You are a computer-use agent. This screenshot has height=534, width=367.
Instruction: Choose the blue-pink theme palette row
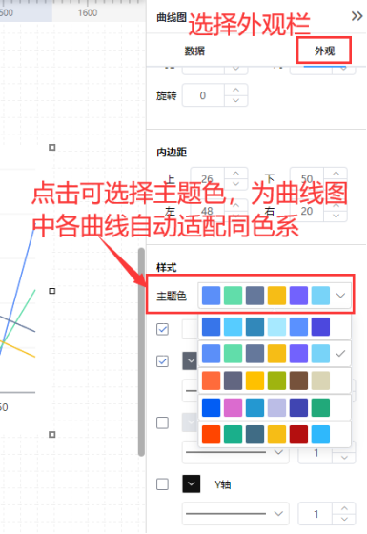click(x=275, y=407)
